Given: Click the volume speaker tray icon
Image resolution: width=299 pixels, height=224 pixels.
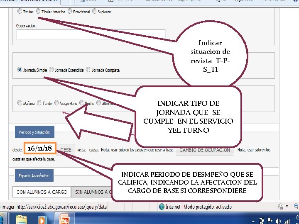Looking at the screenshot, I should tap(278, 221).
